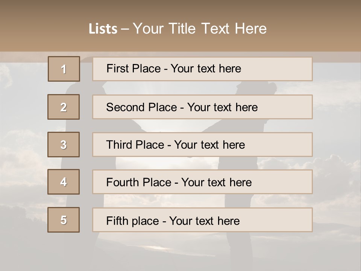This screenshot has height=271, width=361.
Task: Click the number 3 square
Action: (x=64, y=145)
